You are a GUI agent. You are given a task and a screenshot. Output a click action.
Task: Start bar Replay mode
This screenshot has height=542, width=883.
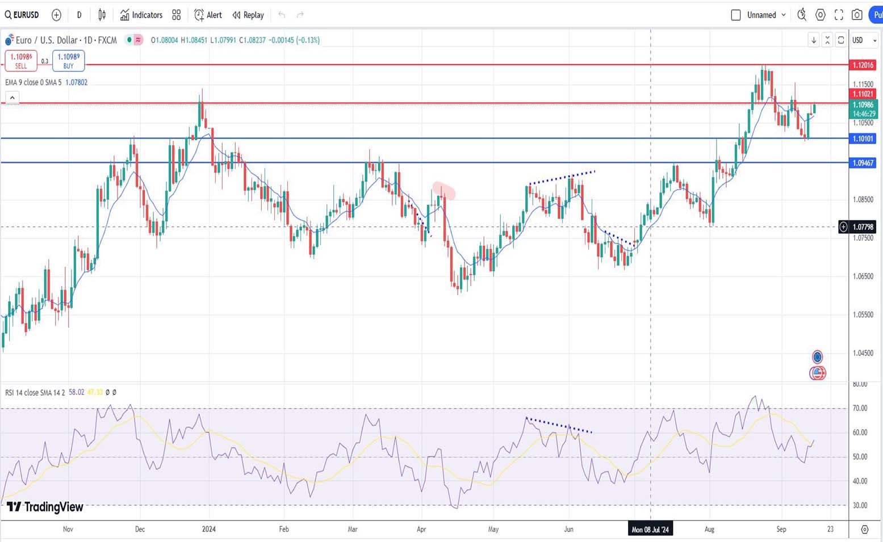tap(248, 15)
